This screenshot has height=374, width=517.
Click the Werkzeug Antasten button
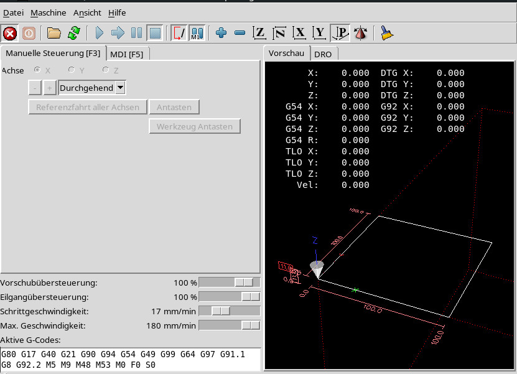click(x=195, y=126)
